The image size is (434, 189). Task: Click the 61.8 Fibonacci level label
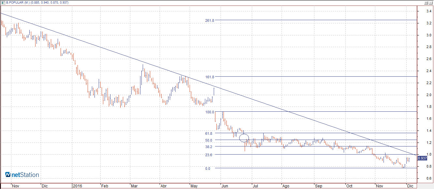(x=209, y=133)
